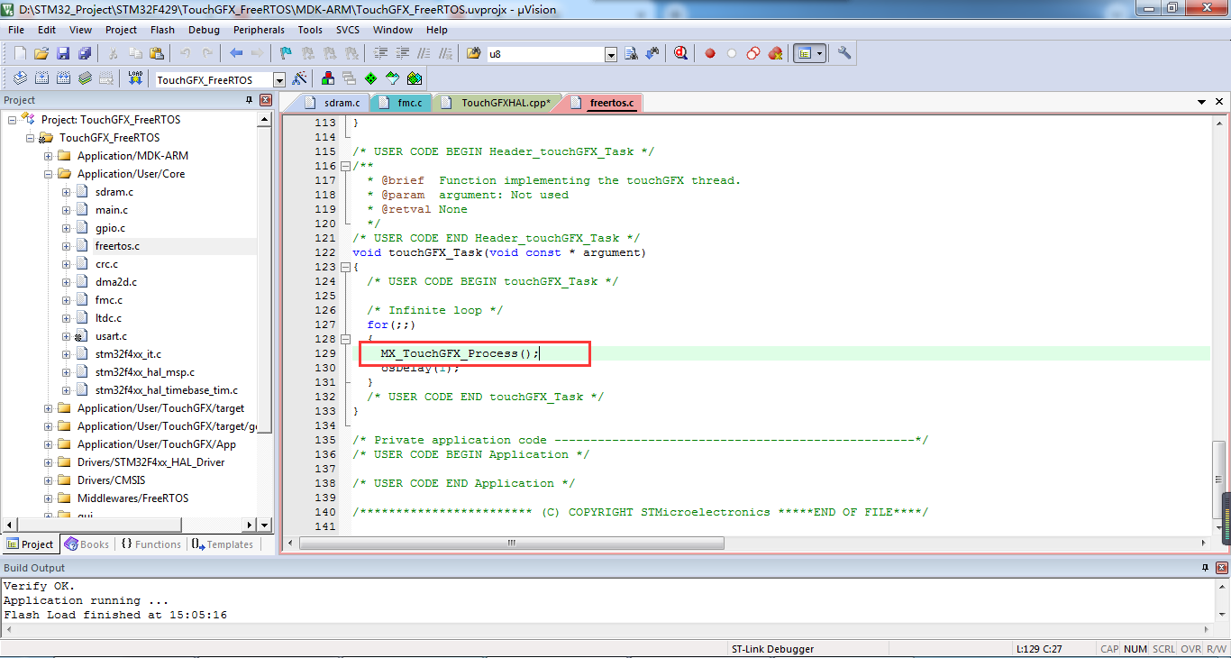Select stm32f4xx_it.c in project tree
The height and width of the screenshot is (658, 1231).
click(x=128, y=354)
